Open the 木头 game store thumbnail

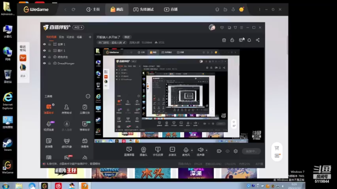[152, 173]
